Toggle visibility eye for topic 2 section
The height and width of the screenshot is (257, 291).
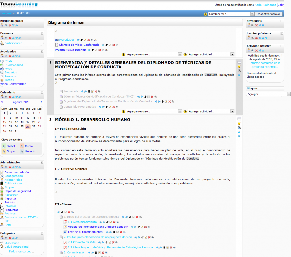[239, 128]
